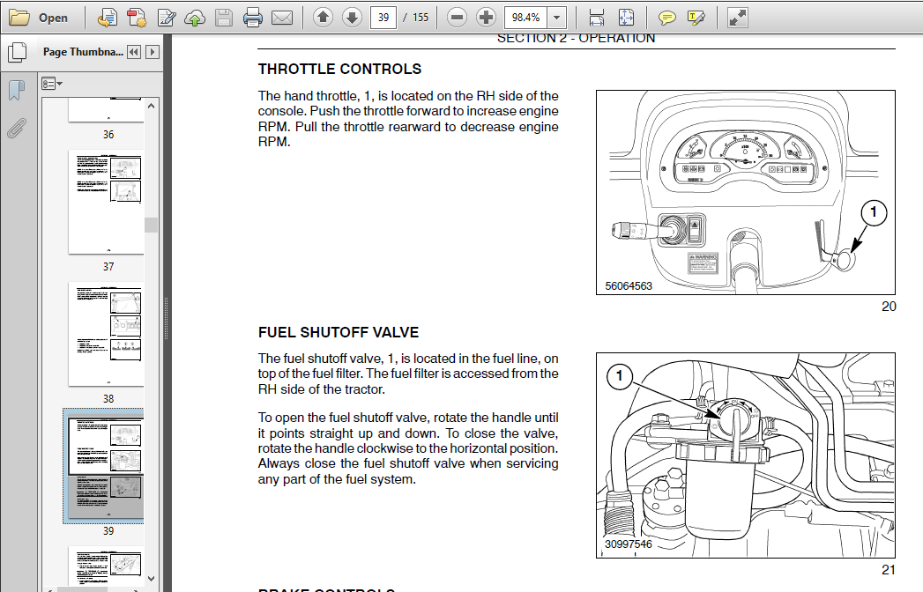Click figure number 56064563 label

[x=629, y=286]
